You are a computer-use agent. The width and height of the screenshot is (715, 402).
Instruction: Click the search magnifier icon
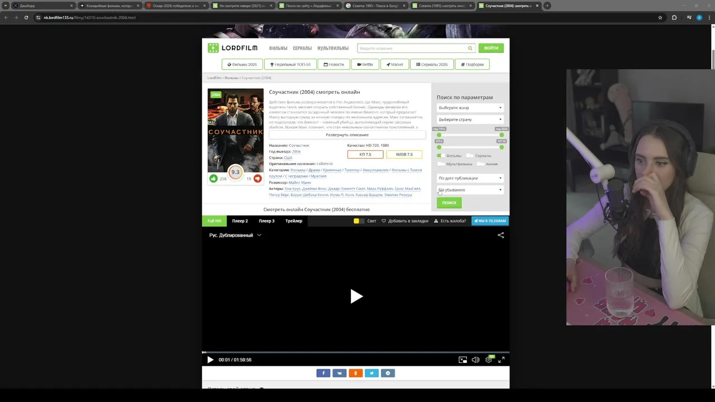(x=470, y=48)
